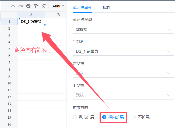Click the clear formatting icon
Screen dimensions: 175x128
(44, 6)
